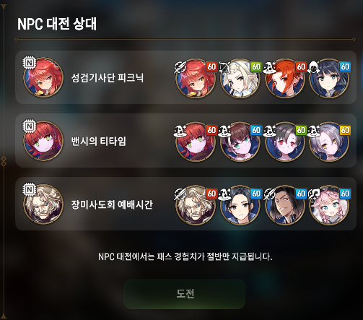Select the 밴시의 티타임 opponent row
Viewport: 363px width, 320px height.
[x=185, y=141]
